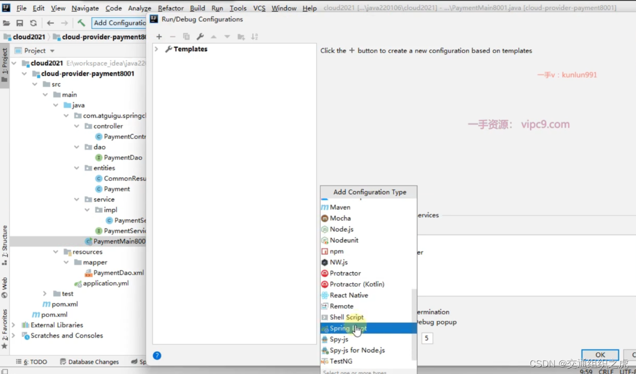636x374 pixels.
Task: Select Mocha configuration type
Action: pos(368,218)
